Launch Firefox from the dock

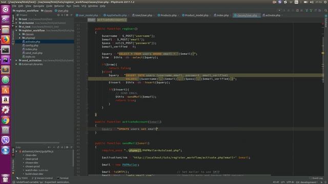[6, 40]
